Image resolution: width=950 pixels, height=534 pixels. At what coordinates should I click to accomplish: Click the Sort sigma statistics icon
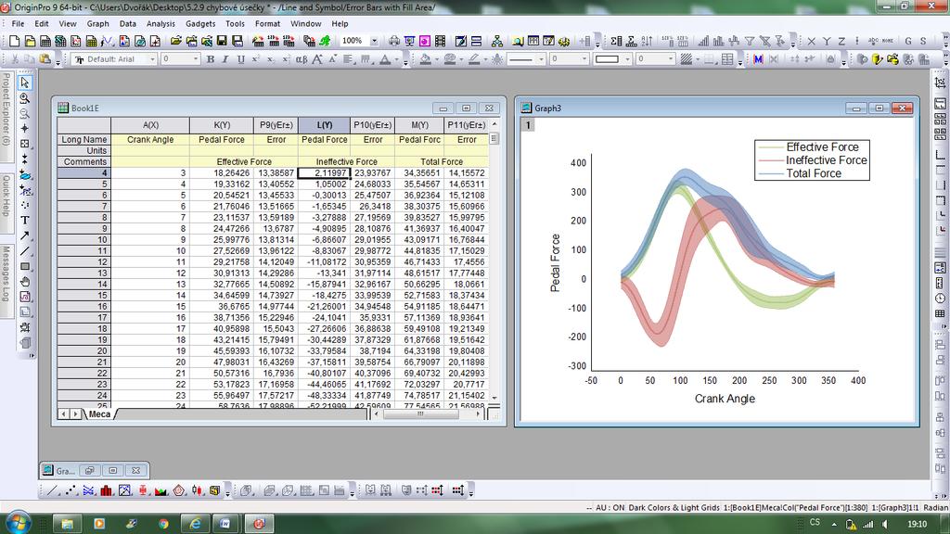tap(616, 41)
